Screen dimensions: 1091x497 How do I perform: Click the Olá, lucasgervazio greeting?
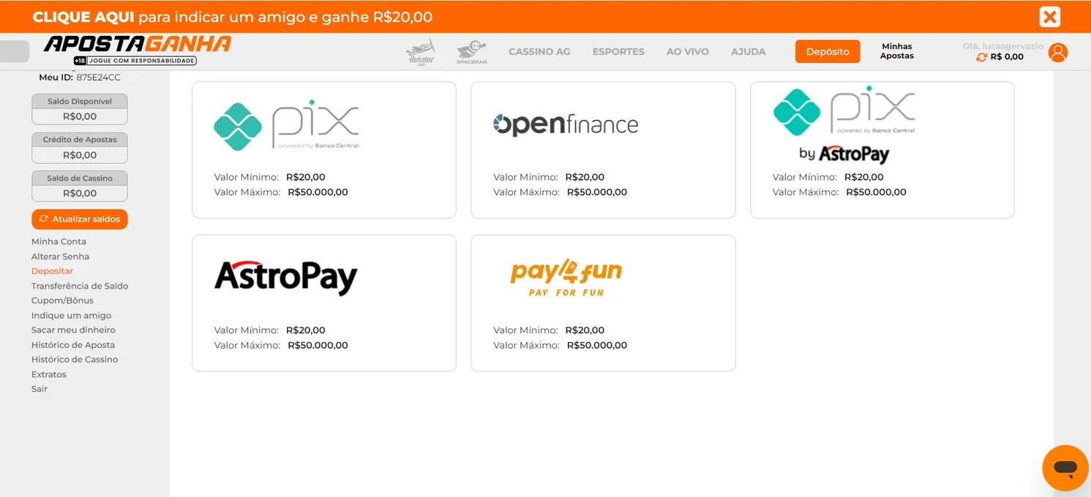point(1002,46)
